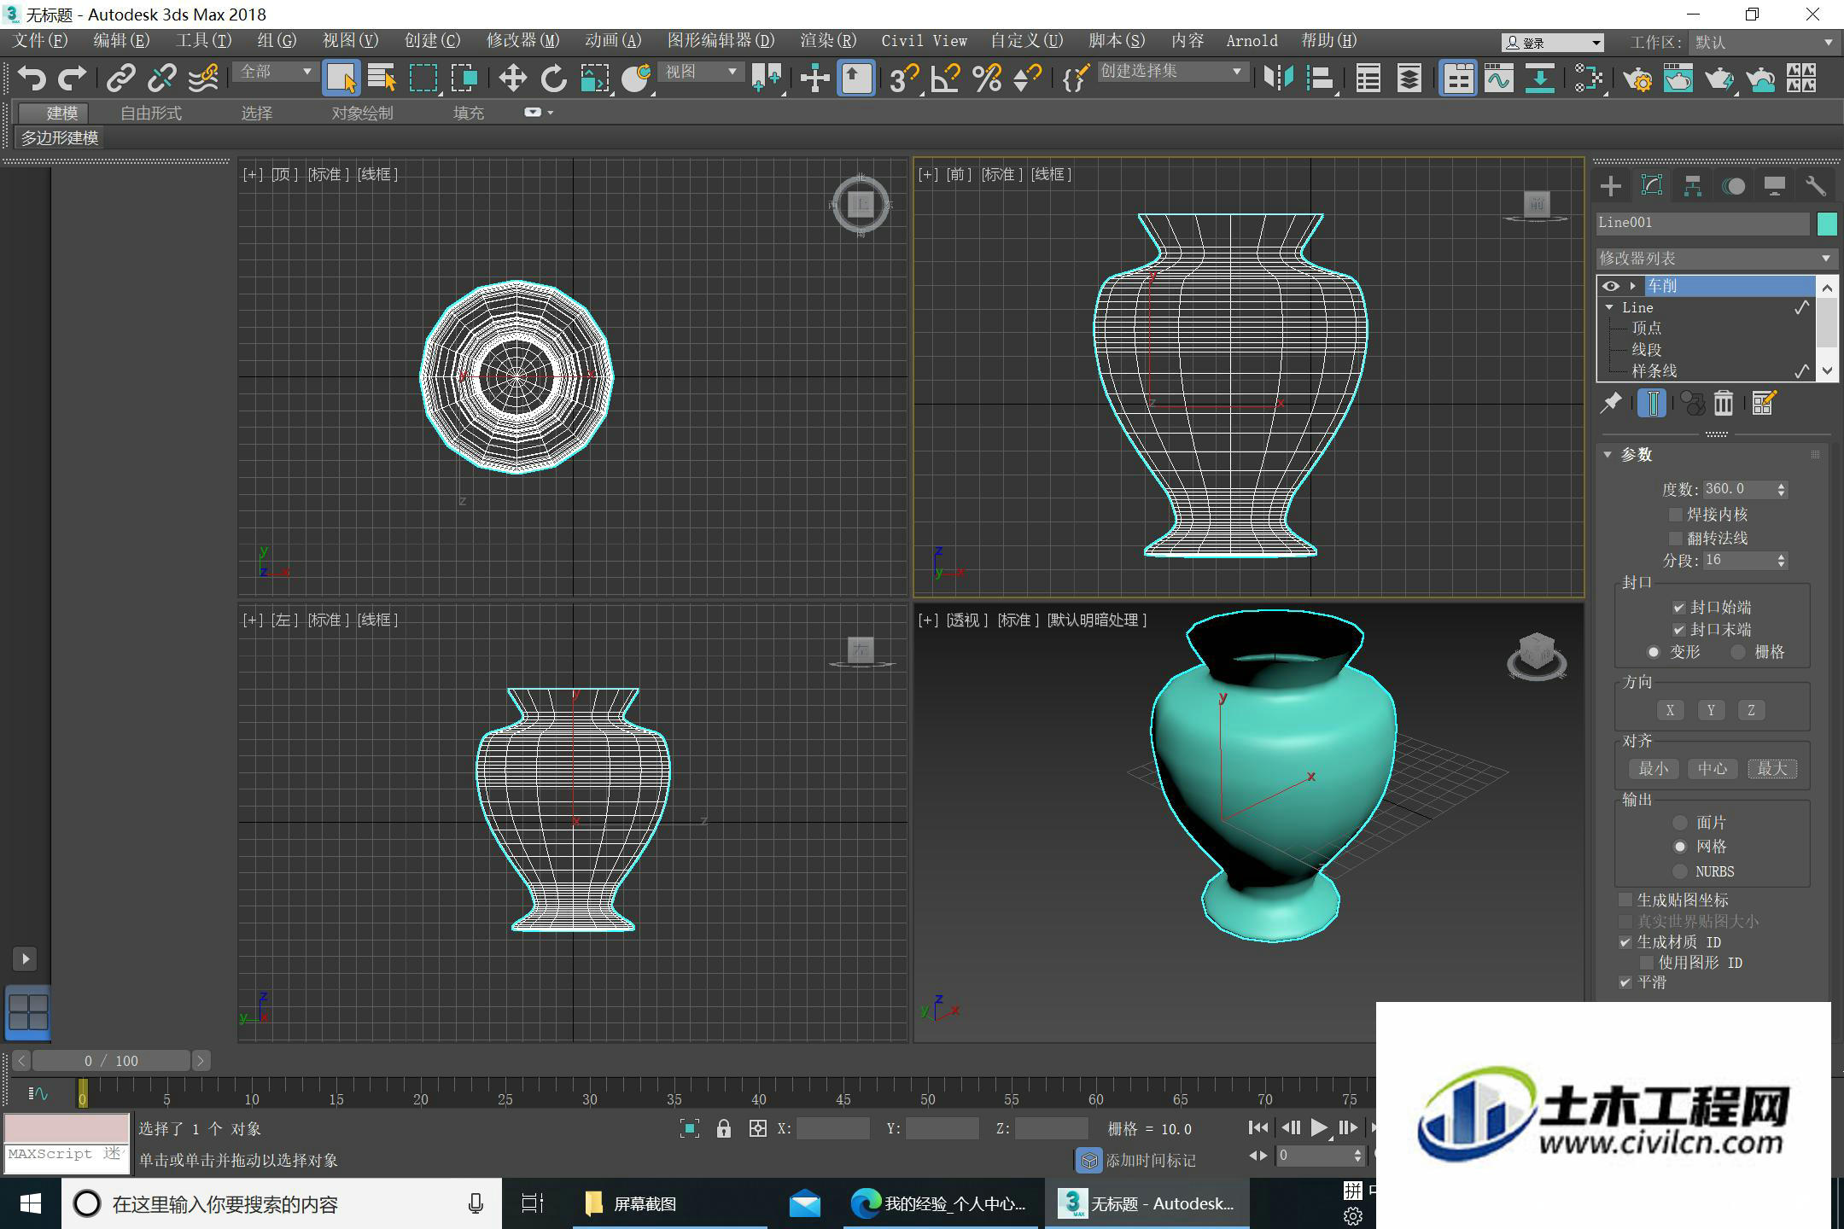This screenshot has width=1844, height=1229.
Task: Click the Align tool icon
Action: tap(1320, 79)
